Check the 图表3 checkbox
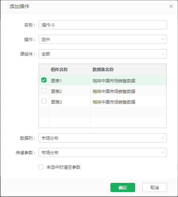 [44, 101]
